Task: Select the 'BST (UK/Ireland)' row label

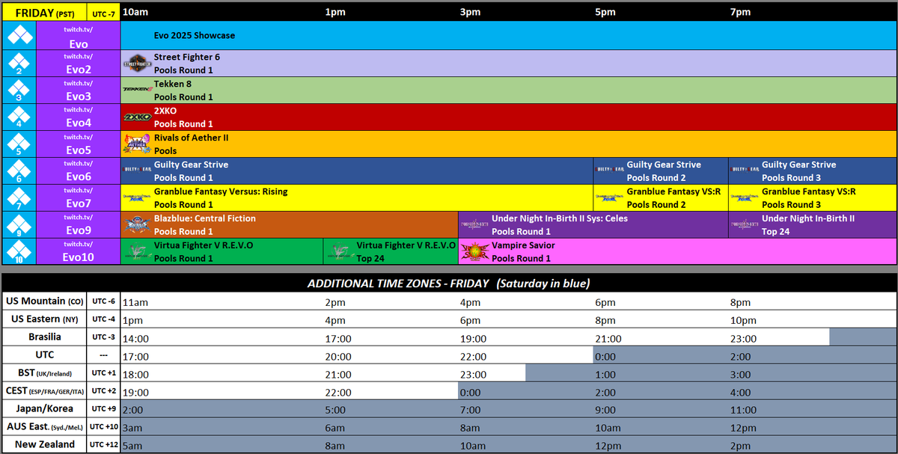Action: pos(44,372)
